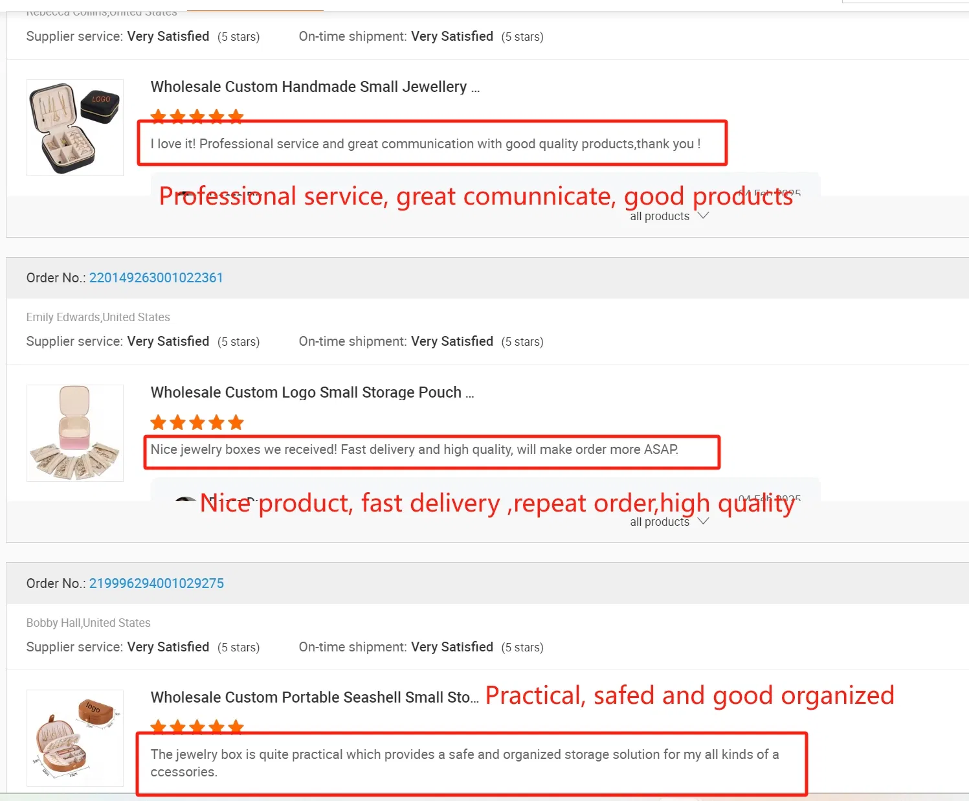Click red 'Practical, safed and good organized' annotation
969x801 pixels.
689,695
